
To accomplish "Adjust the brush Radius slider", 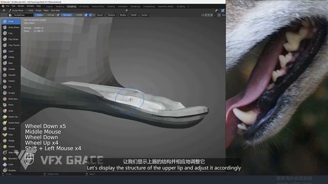I will point(45,15).
